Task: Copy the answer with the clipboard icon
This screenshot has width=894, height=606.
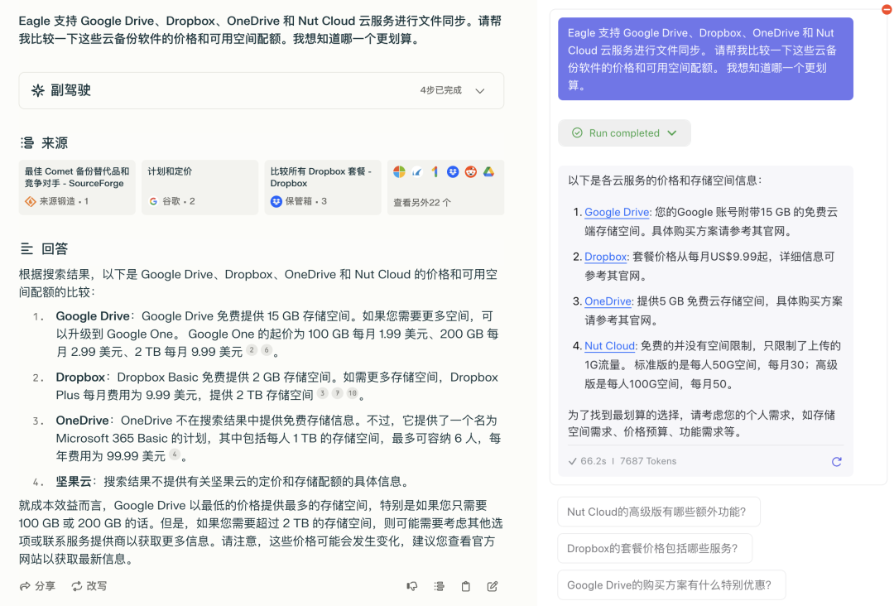Action: pos(466,586)
